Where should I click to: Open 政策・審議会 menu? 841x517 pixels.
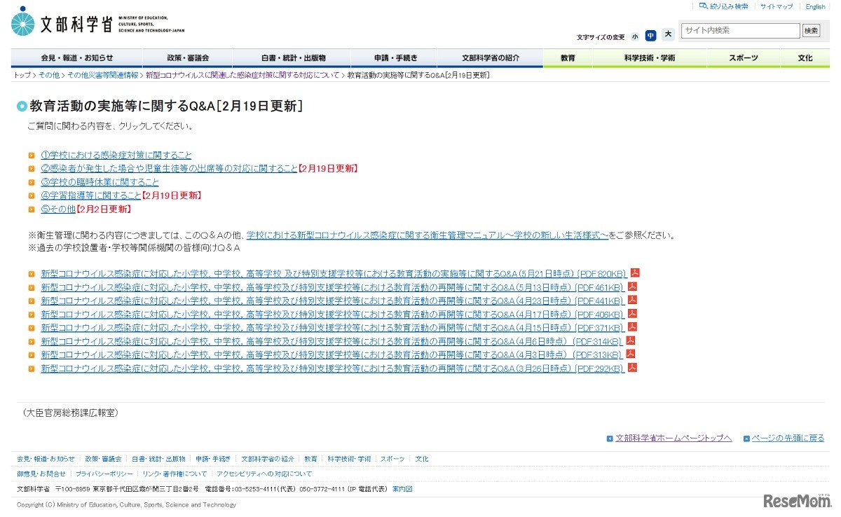click(x=188, y=58)
